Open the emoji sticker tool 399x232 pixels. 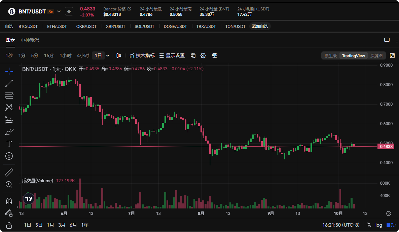[9, 156]
